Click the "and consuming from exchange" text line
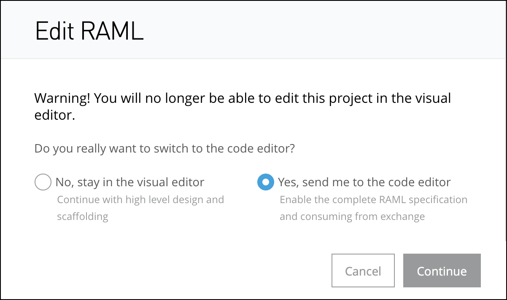Image resolution: width=507 pixels, height=300 pixels. (x=352, y=217)
